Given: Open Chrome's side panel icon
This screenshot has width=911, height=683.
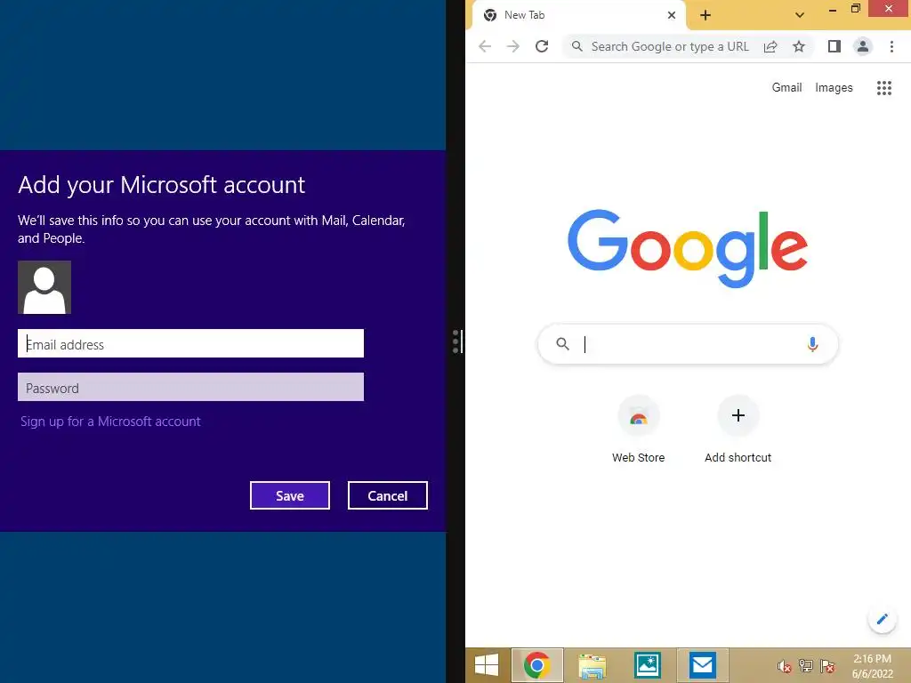Looking at the screenshot, I should (x=834, y=46).
